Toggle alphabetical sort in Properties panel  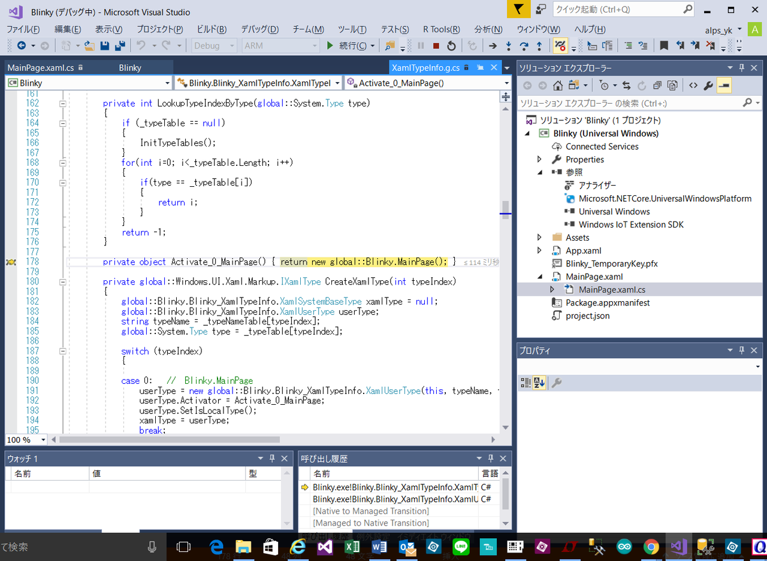click(539, 383)
